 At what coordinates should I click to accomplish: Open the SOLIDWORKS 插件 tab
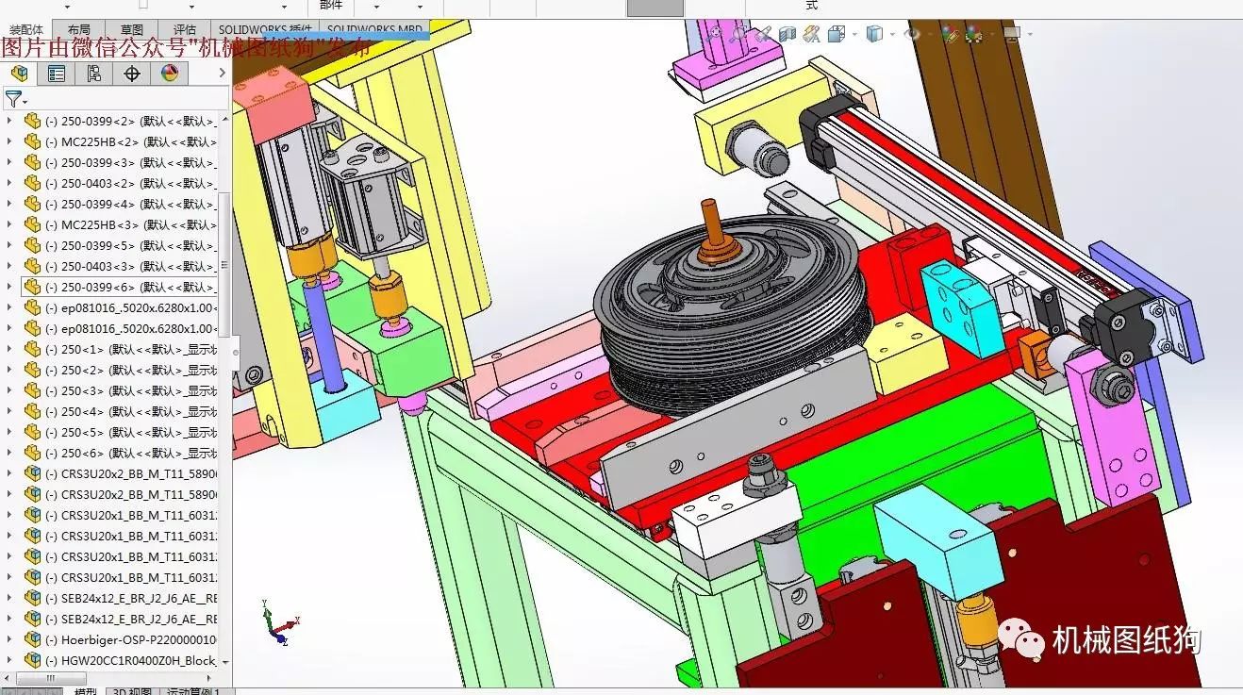(x=266, y=30)
